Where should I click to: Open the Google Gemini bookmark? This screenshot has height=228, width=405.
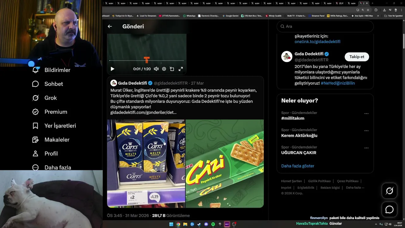pos(230,16)
